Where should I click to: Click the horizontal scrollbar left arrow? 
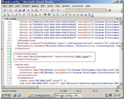3,87
